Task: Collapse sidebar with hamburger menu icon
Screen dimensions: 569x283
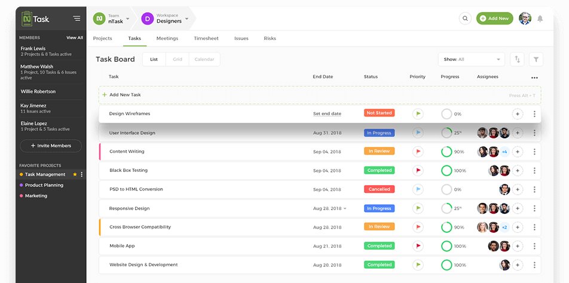Action: [77, 18]
